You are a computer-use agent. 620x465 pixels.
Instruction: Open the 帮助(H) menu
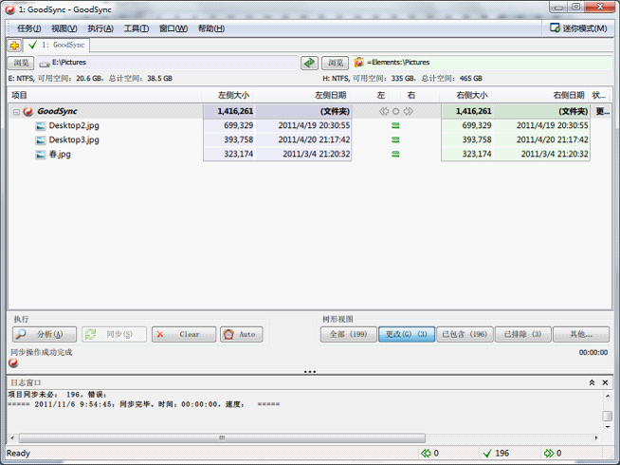tap(211, 28)
